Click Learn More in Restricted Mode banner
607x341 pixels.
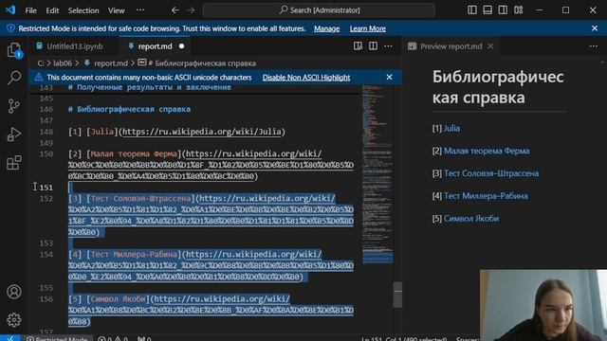(x=368, y=28)
